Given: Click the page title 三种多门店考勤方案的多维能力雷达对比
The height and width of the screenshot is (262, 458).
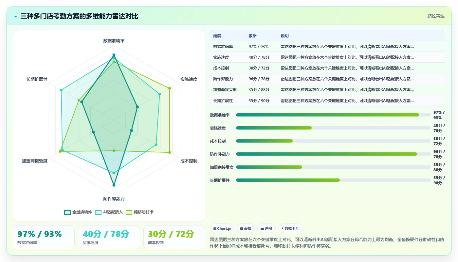Looking at the screenshot, I should tap(79, 16).
